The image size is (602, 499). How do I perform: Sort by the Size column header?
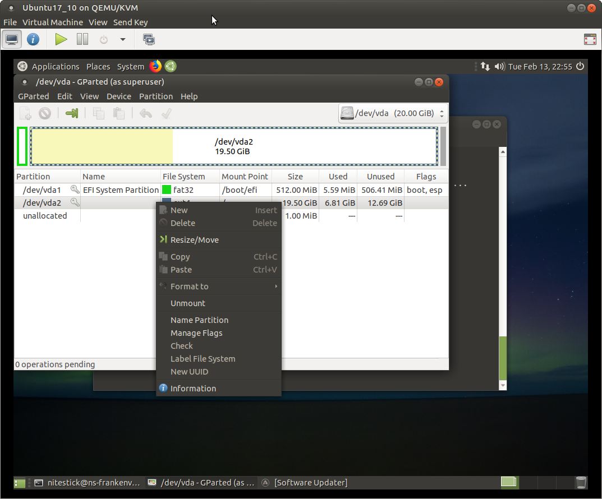(x=295, y=177)
